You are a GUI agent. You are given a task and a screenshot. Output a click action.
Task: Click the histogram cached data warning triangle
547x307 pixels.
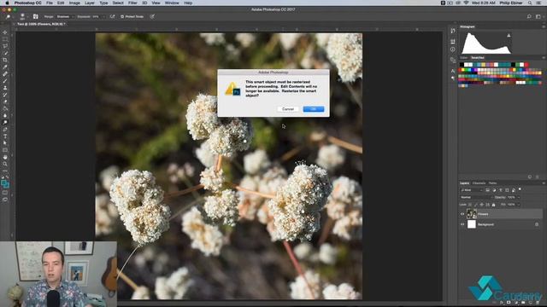[509, 36]
